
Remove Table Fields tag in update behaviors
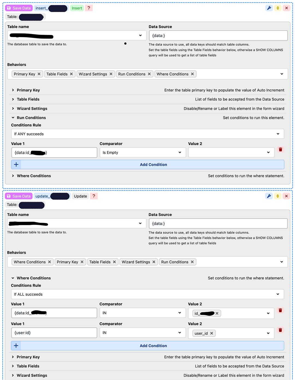114,262
